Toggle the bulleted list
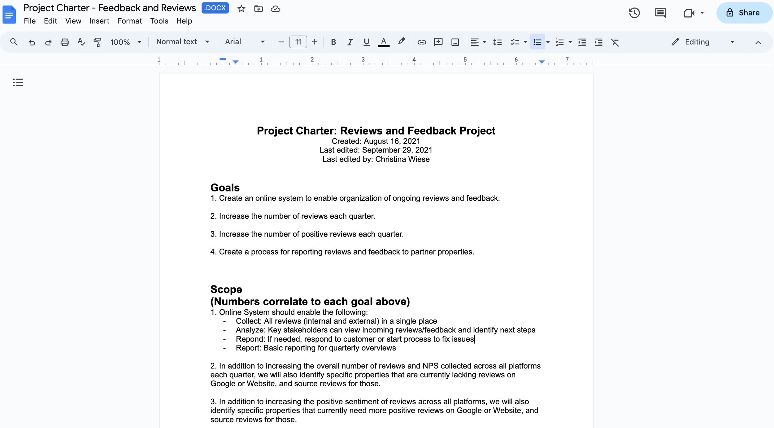The image size is (774, 428). pyautogui.click(x=538, y=42)
